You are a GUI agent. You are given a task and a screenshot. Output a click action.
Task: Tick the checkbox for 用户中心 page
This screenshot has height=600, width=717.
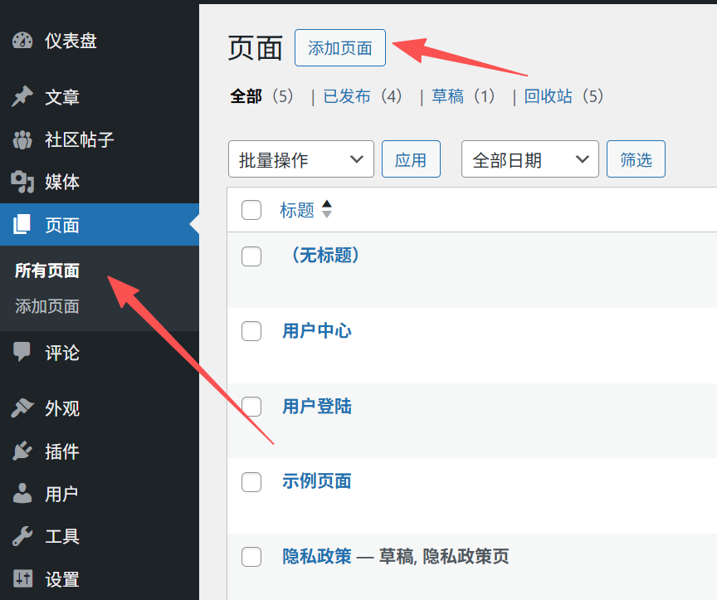pos(251,331)
